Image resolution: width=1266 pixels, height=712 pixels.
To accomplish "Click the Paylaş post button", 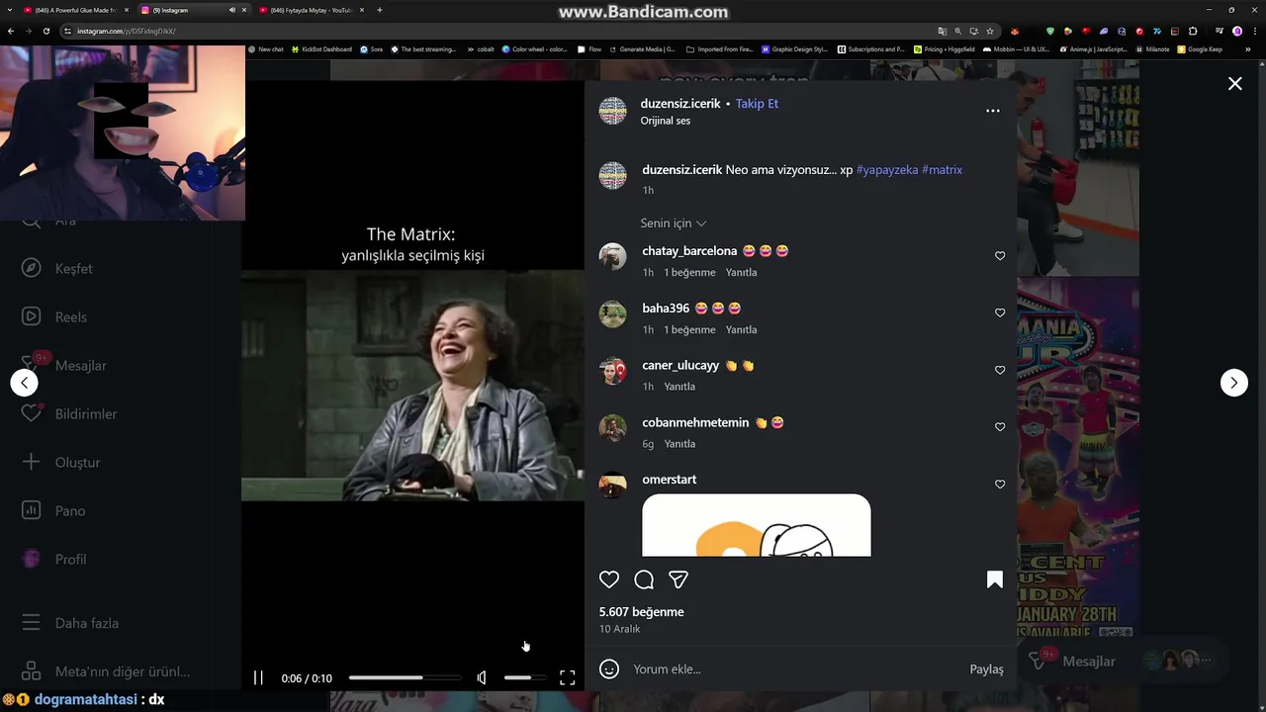I will [x=986, y=669].
